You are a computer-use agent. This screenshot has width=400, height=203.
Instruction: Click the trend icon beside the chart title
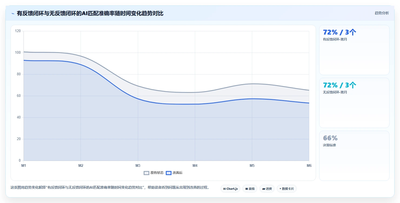click(x=13, y=13)
